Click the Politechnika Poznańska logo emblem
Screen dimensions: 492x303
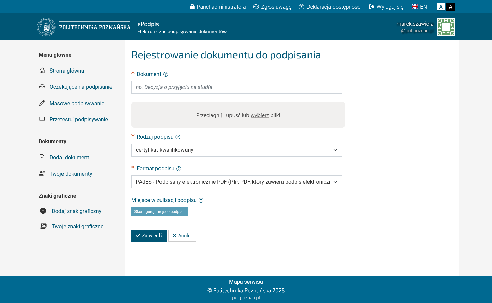point(46,27)
